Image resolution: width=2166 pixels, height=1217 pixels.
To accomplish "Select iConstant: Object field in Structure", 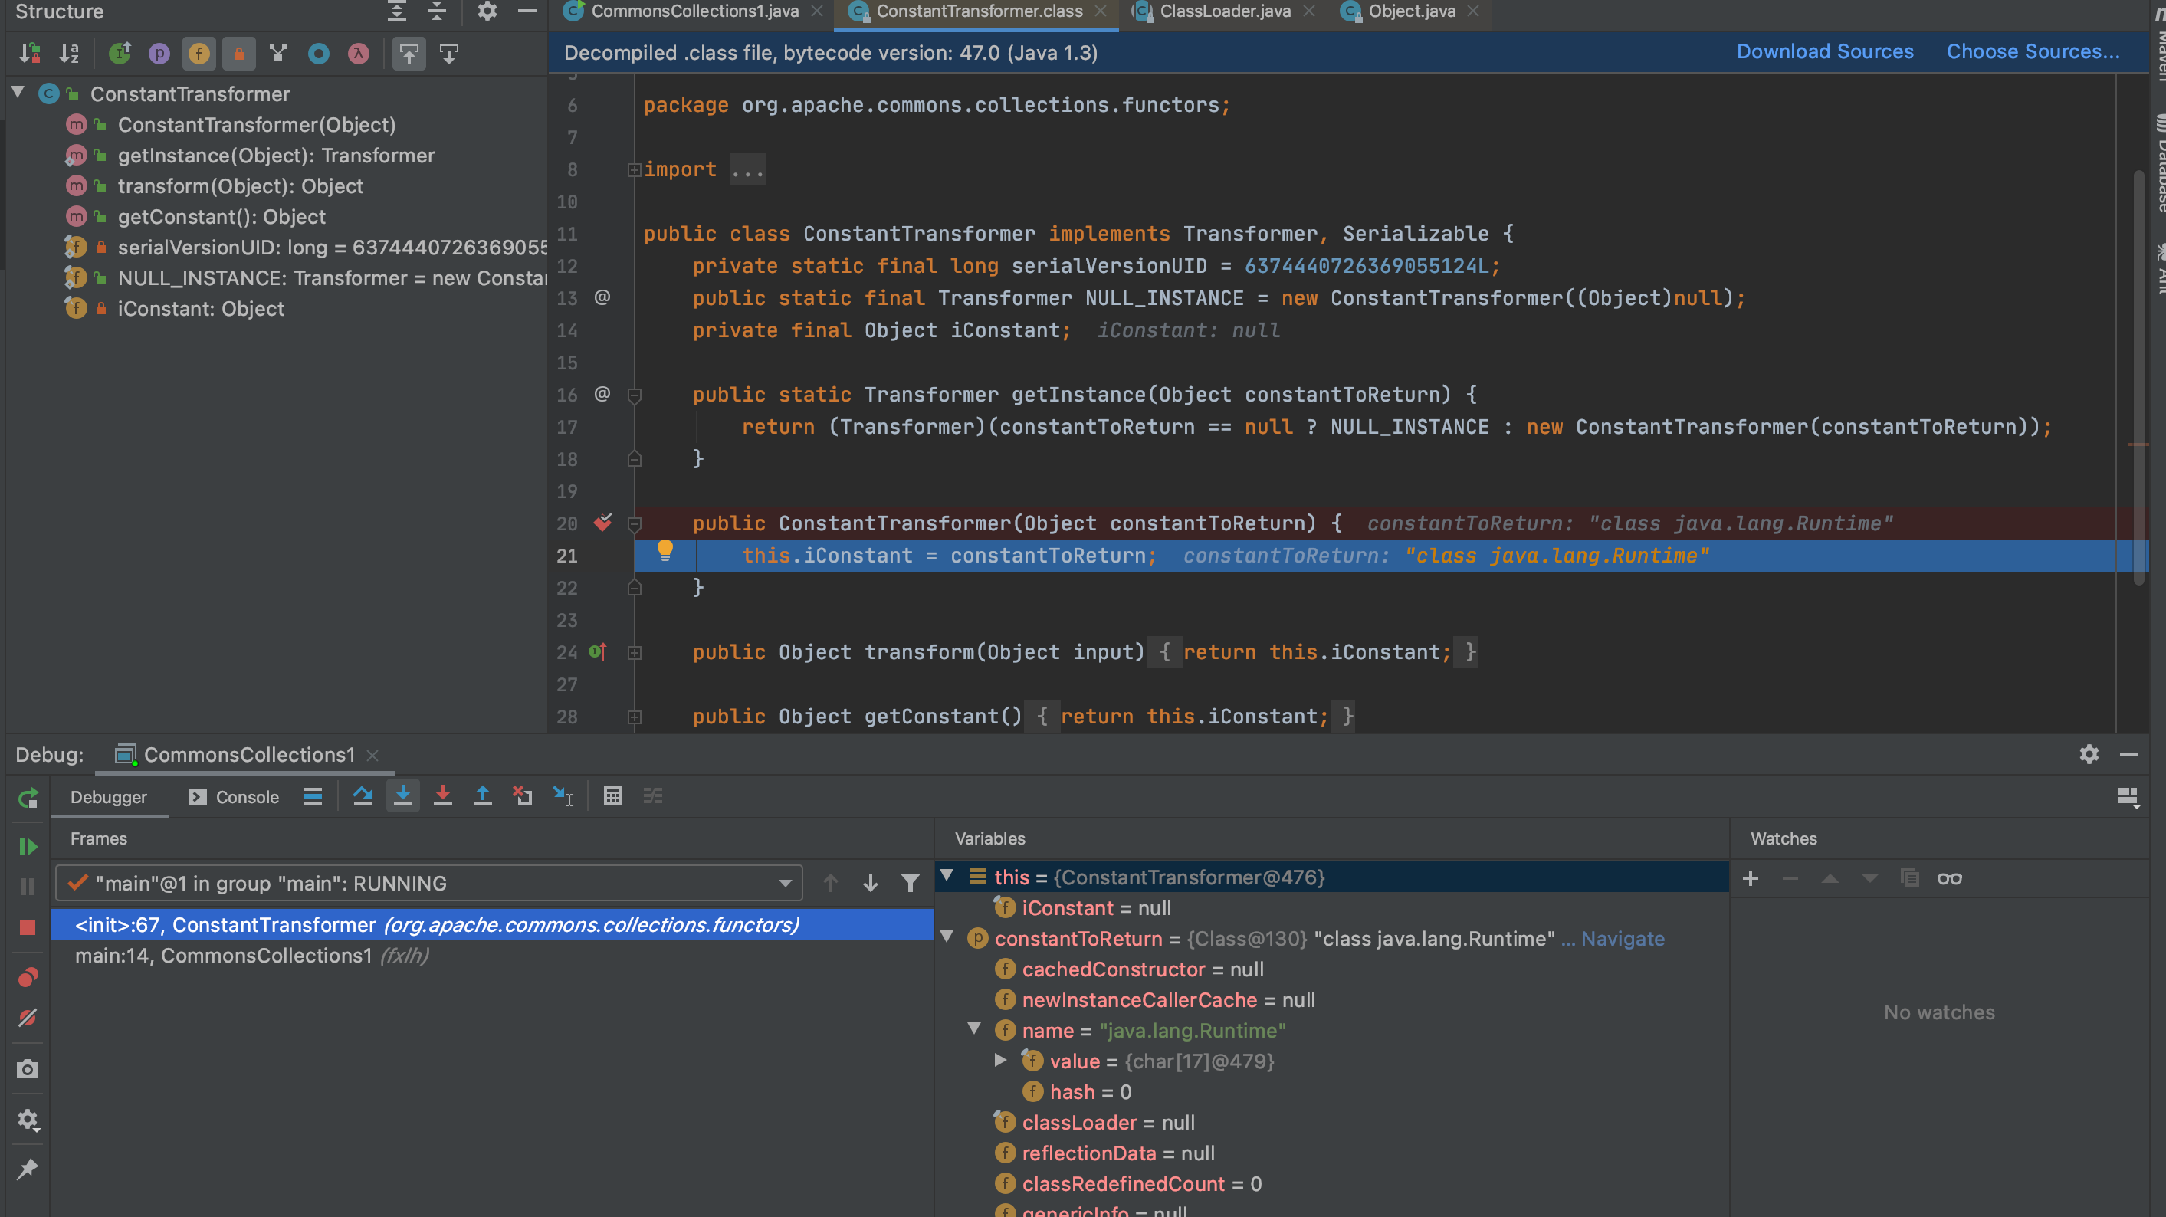I will click(200, 308).
